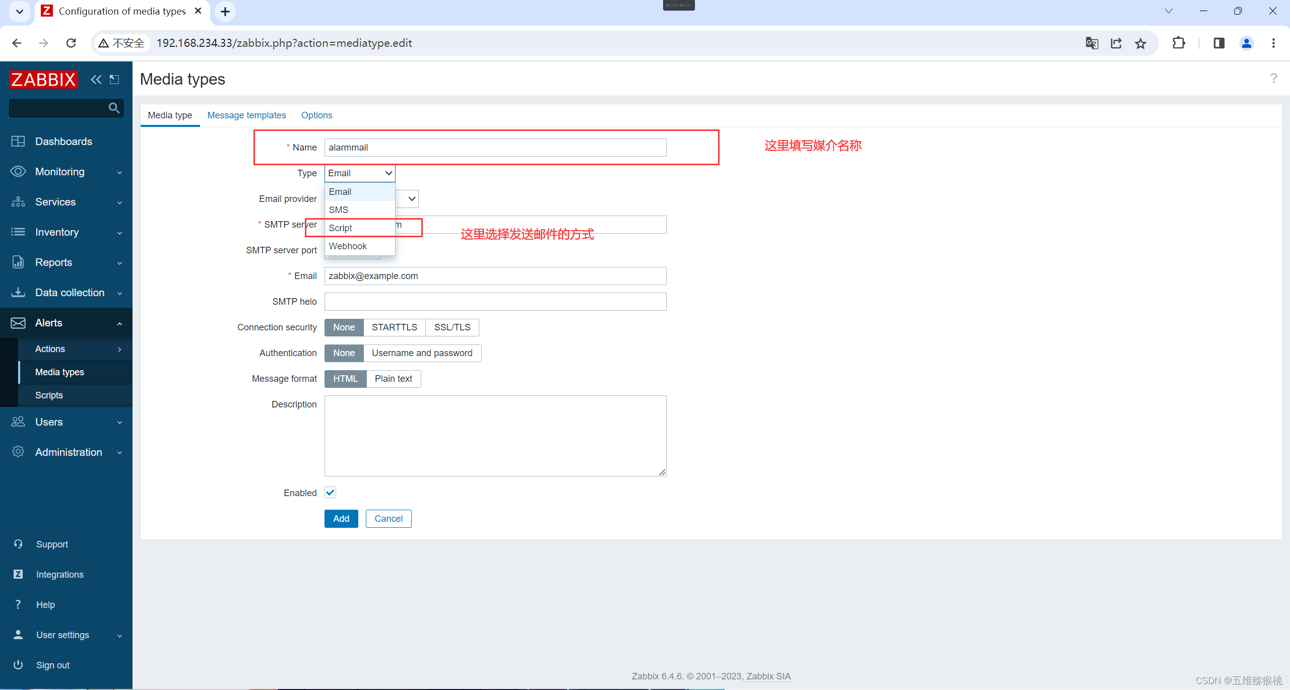
Task: Switch to the Message templates tab
Action: point(246,115)
